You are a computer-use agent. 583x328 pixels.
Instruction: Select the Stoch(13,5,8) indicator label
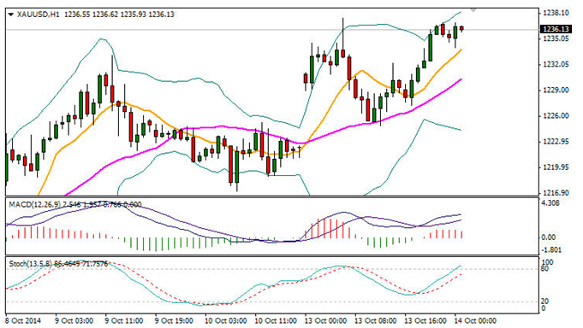click(x=31, y=264)
